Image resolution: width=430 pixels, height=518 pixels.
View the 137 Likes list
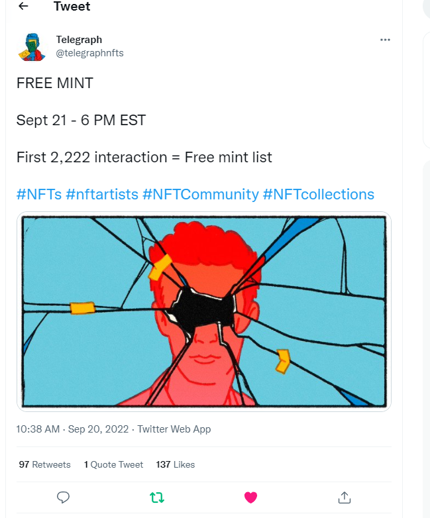[x=176, y=464]
